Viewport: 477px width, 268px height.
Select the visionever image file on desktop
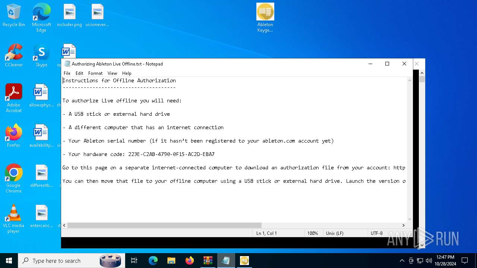(97, 16)
